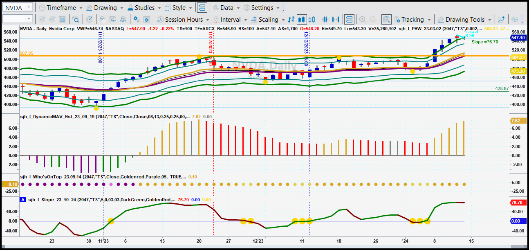Open the Tracking dropdown

click(x=412, y=20)
